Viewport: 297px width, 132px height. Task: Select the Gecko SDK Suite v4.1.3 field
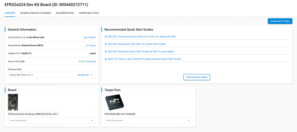click(52, 75)
